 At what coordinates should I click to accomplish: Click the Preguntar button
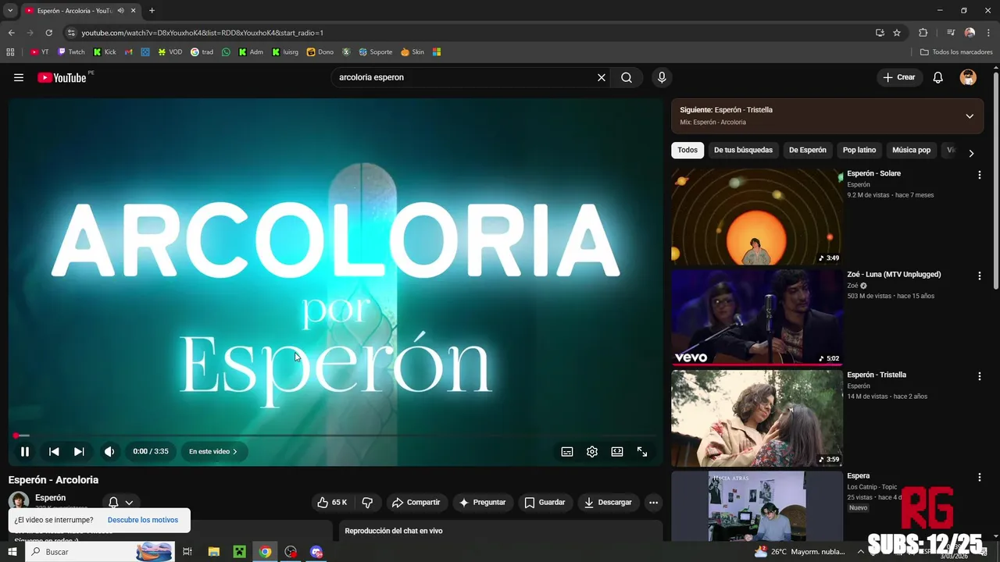coord(482,502)
